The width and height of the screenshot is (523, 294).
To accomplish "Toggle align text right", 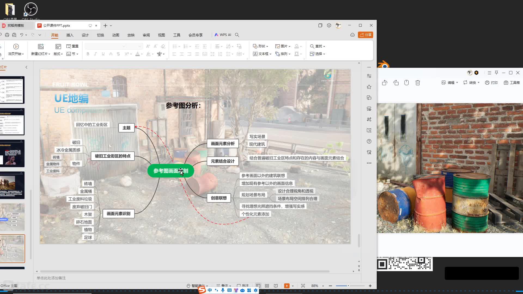I will coord(189,54).
